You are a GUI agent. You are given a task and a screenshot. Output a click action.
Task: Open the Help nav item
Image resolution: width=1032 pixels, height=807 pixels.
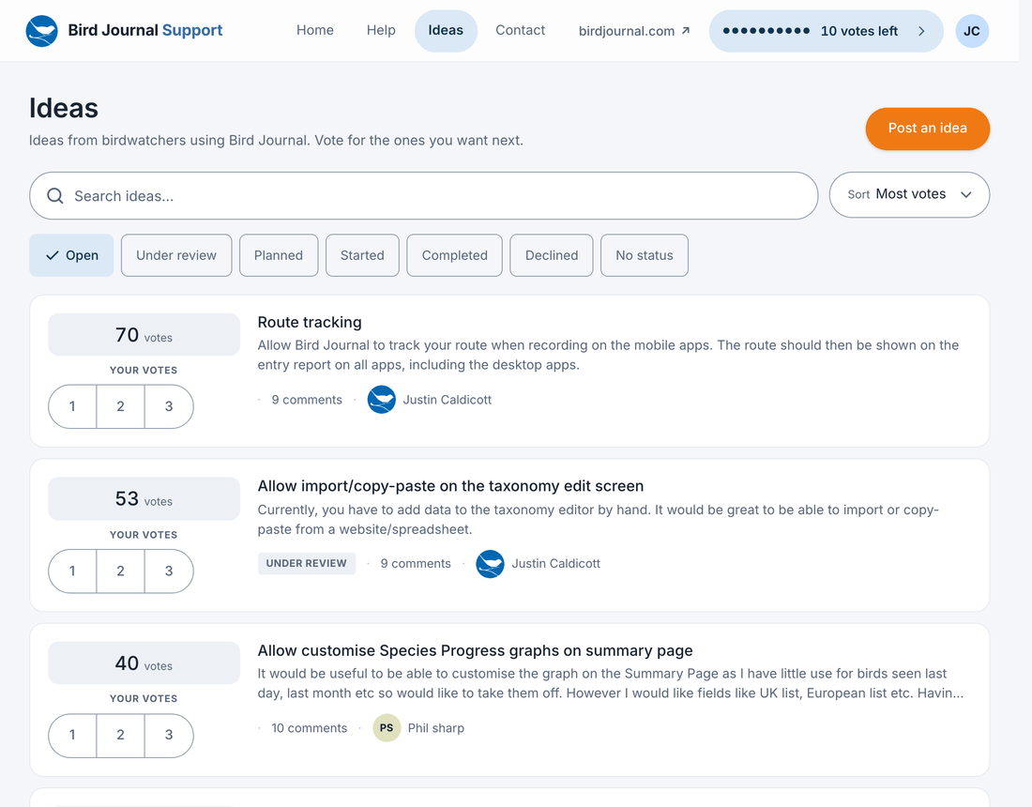tap(381, 30)
